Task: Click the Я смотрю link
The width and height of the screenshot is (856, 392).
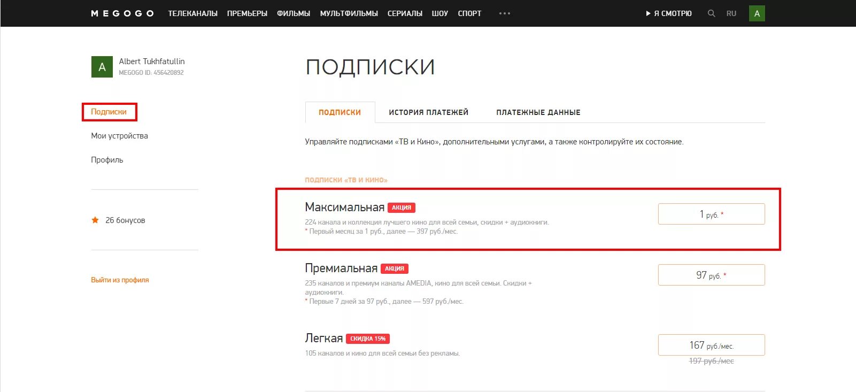Action: [669, 13]
